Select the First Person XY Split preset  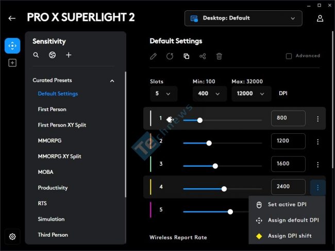(x=62, y=125)
